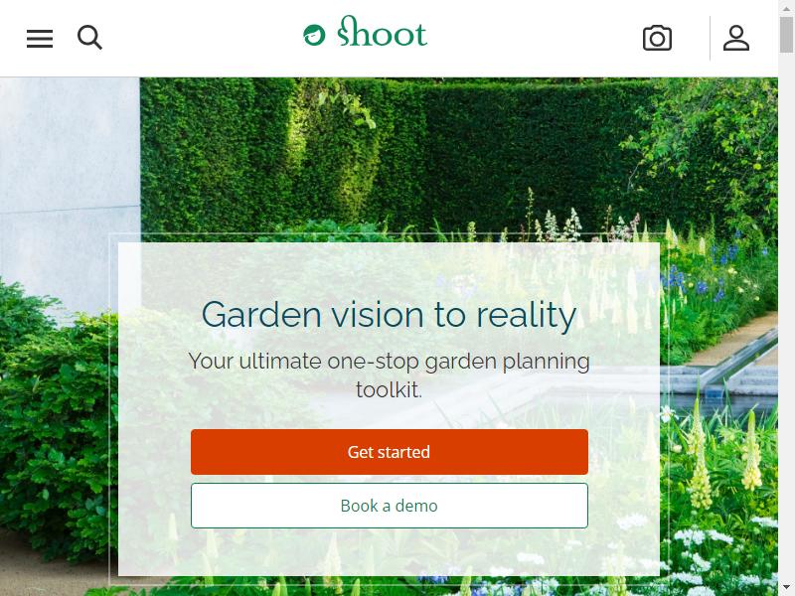
Task: Open the search magnifier icon
Action: tap(89, 38)
